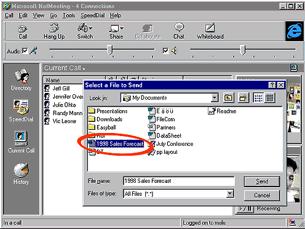Open the SpeedDial sidebar view
Image resolution: width=305 pixels, height=229 pixels.
(21, 111)
